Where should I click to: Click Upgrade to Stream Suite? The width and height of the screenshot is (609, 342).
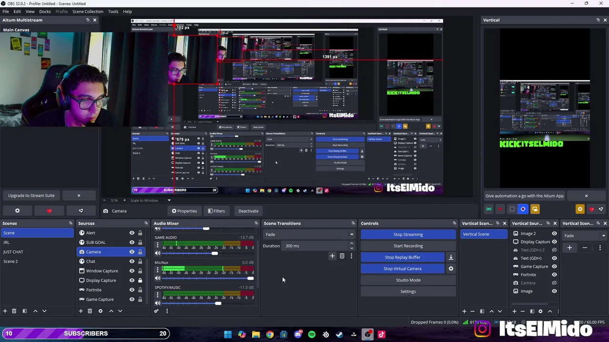click(31, 196)
